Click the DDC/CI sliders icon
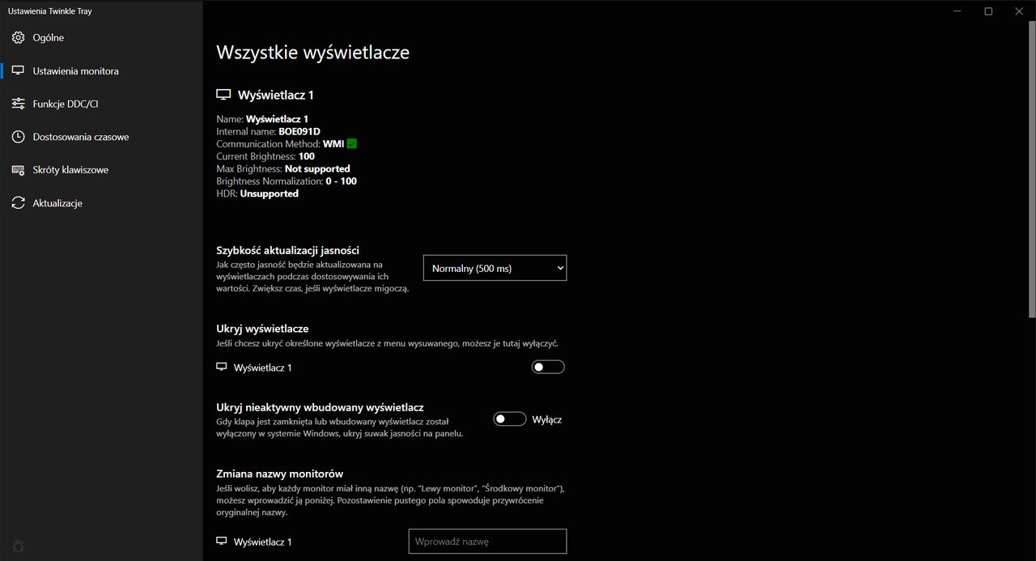1036x561 pixels. pyautogui.click(x=18, y=104)
